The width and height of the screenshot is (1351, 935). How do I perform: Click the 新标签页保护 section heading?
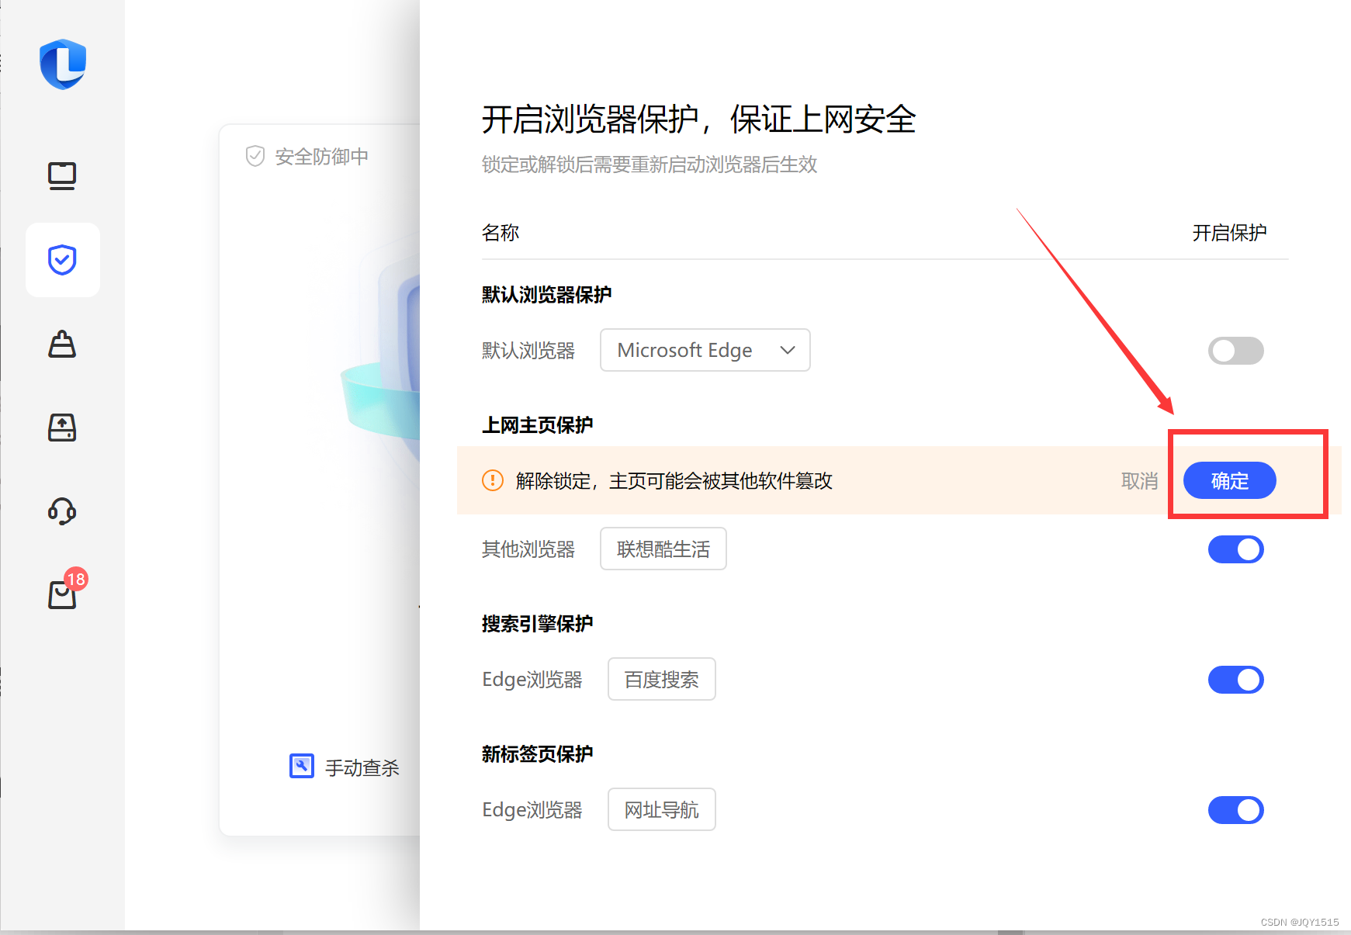click(x=537, y=754)
